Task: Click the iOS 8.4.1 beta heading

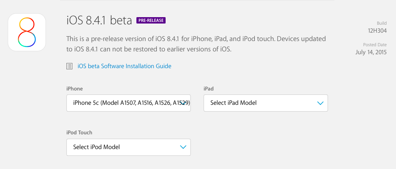Action: (99, 21)
